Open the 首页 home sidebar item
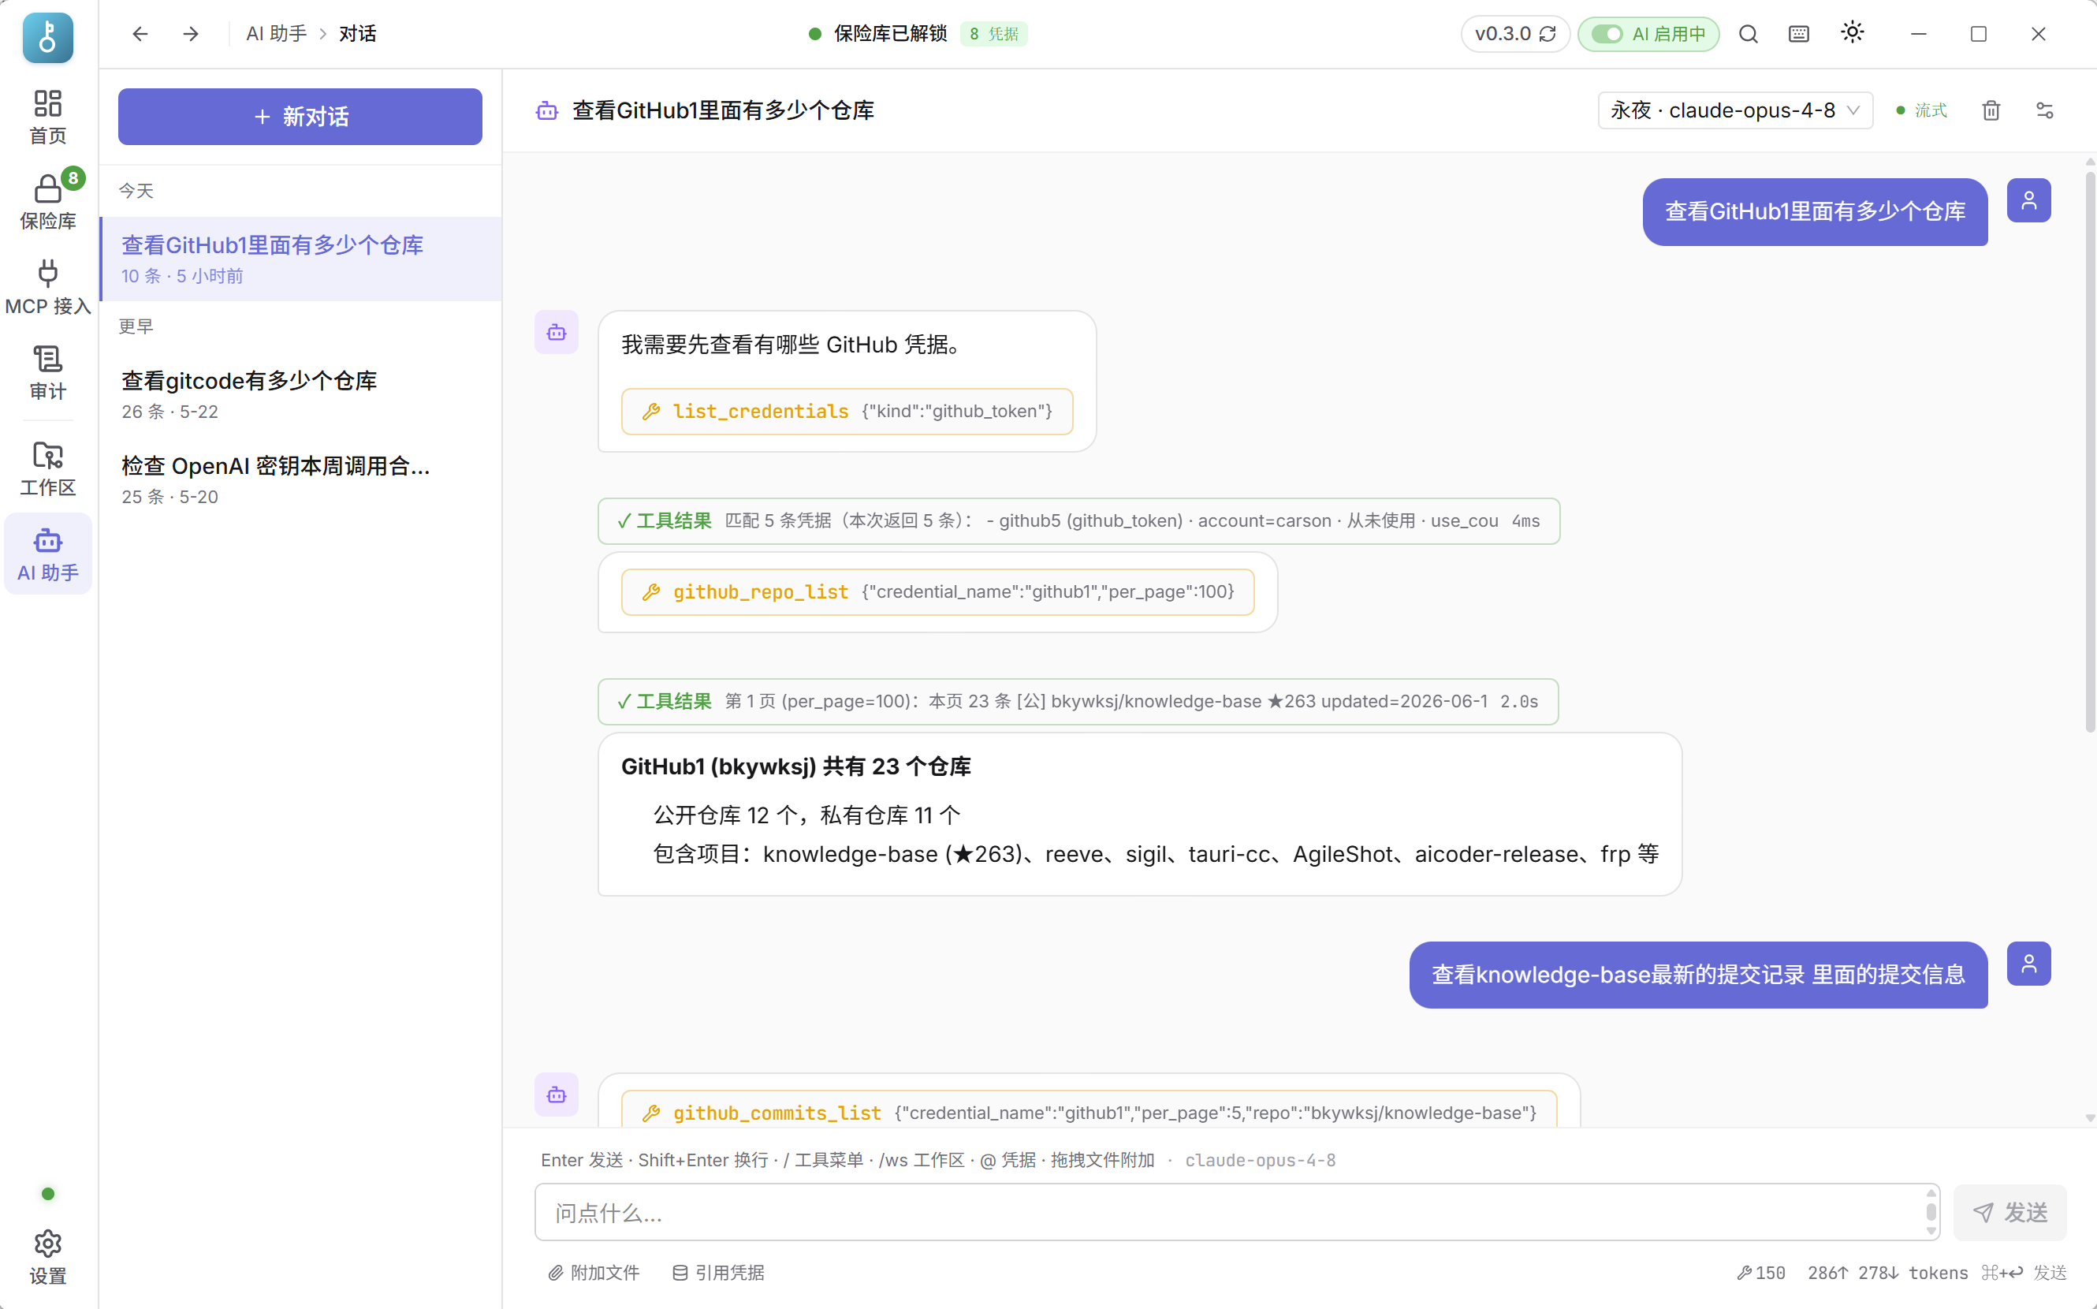The image size is (2097, 1309). point(47,117)
